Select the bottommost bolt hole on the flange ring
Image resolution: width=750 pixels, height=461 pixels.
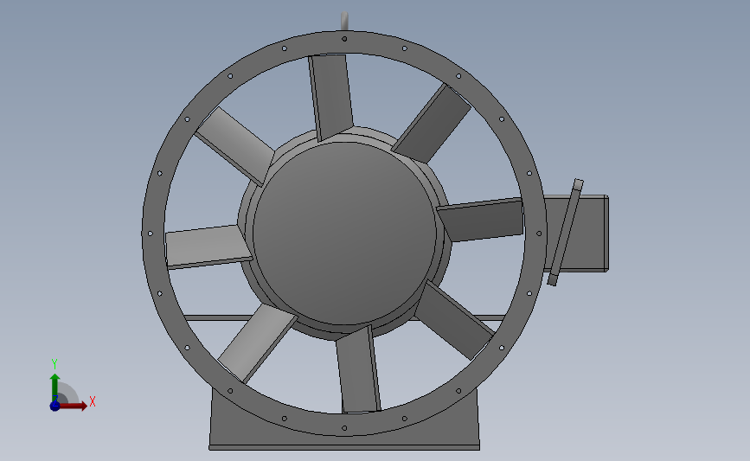[x=344, y=428]
